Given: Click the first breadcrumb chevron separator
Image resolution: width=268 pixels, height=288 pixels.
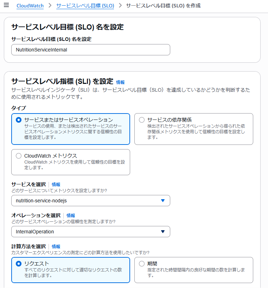Looking at the screenshot, I should click(50, 6).
